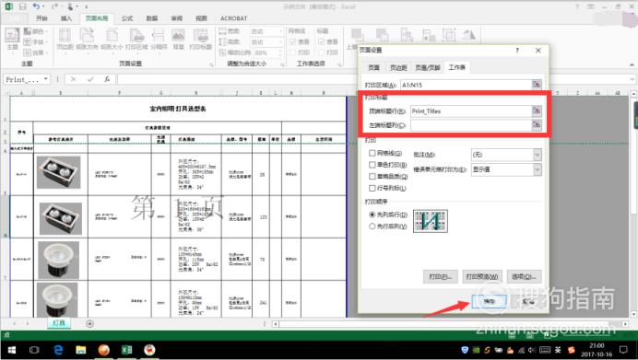Expand Page Setup group dialog launcher
Viewport: 638px width, 360px height.
211,64
